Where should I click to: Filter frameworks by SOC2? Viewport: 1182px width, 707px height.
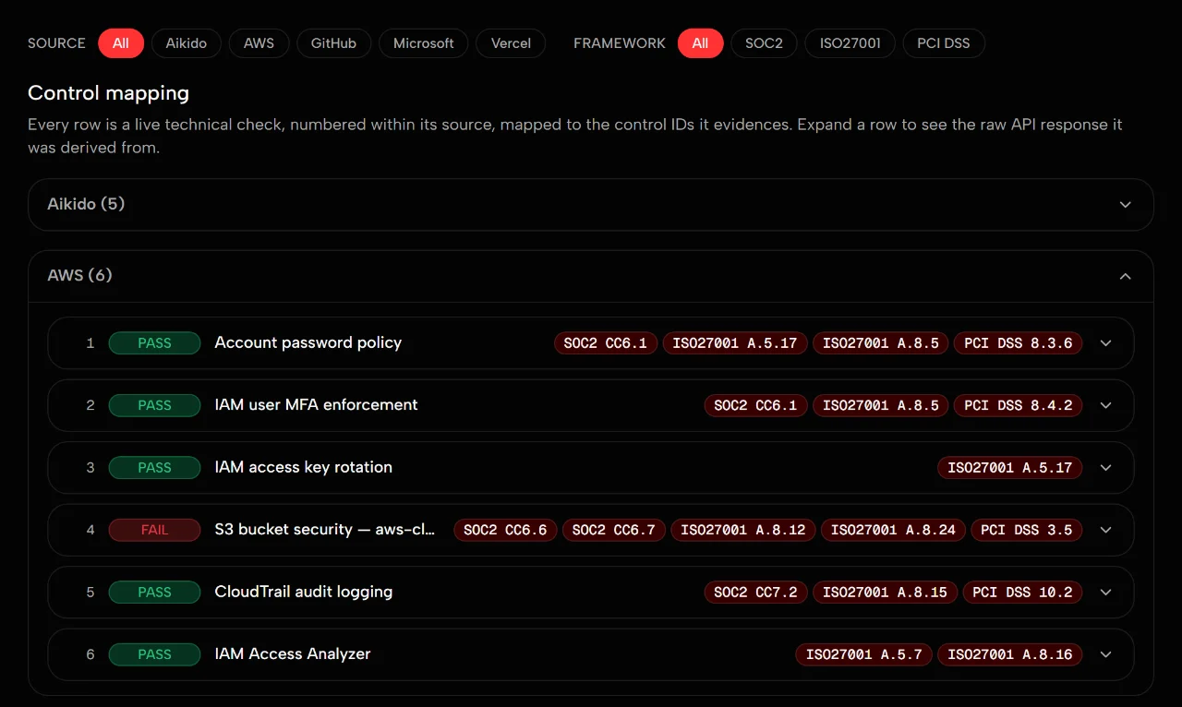pos(764,43)
